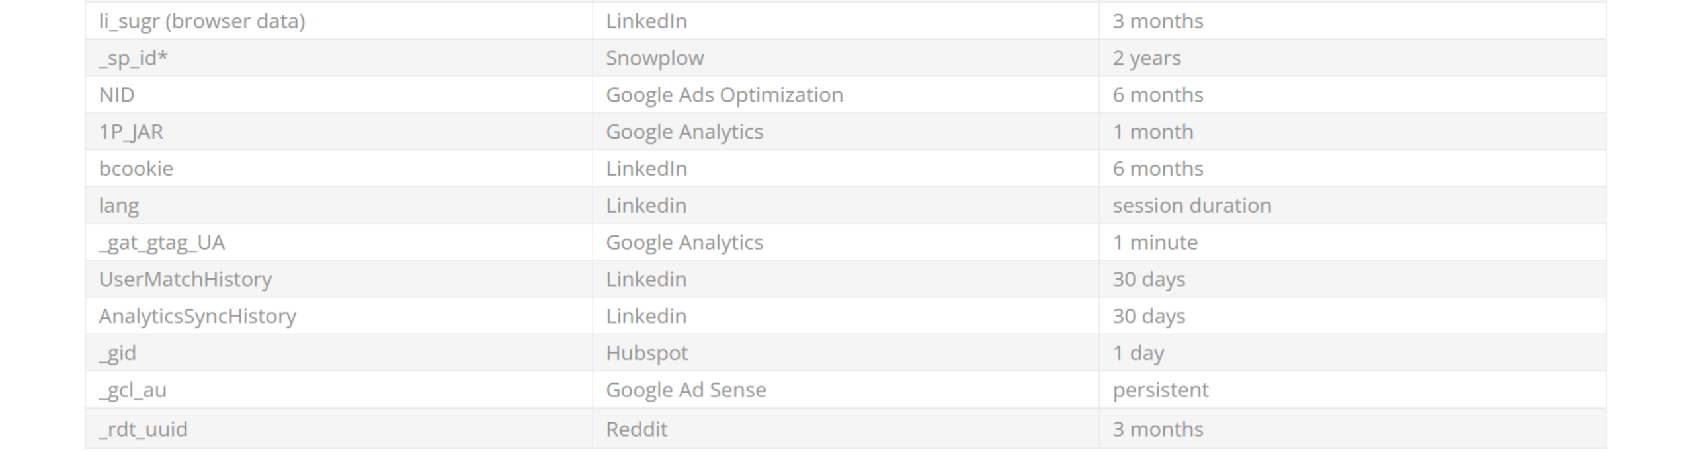Click the NID cookie name
1693x452 pixels.
116,95
